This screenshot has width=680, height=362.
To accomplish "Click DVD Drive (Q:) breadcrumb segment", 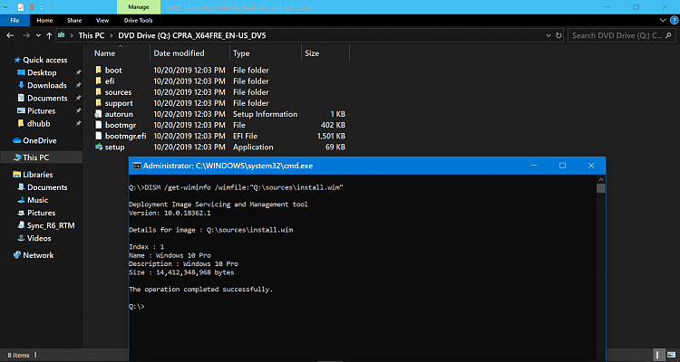I will click(x=191, y=35).
